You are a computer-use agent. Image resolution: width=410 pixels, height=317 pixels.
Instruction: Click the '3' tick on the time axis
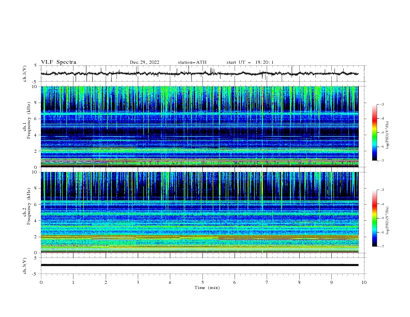[x=138, y=282]
